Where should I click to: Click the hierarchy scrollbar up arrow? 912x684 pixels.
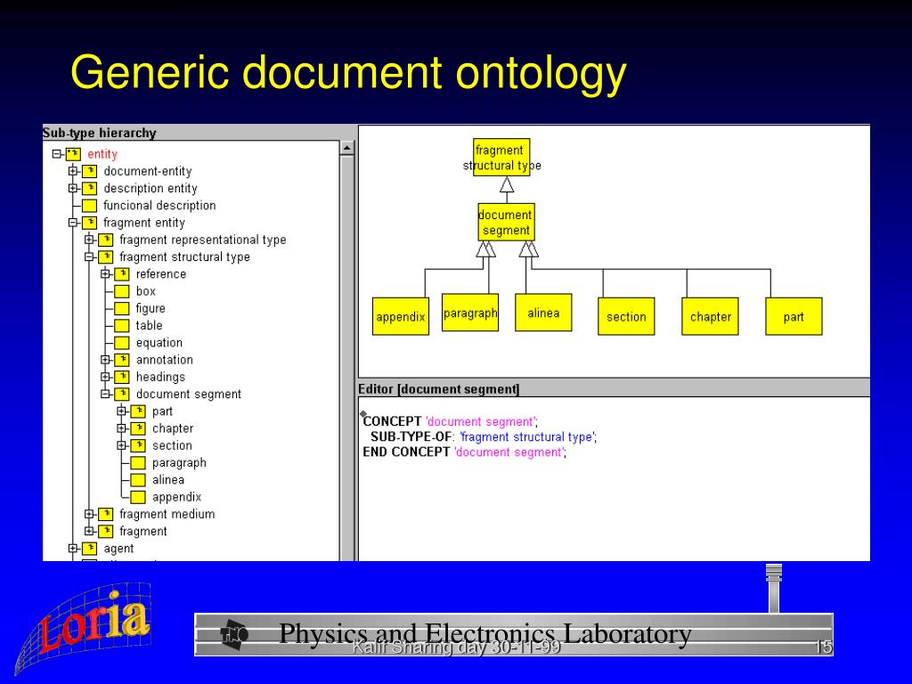[347, 148]
